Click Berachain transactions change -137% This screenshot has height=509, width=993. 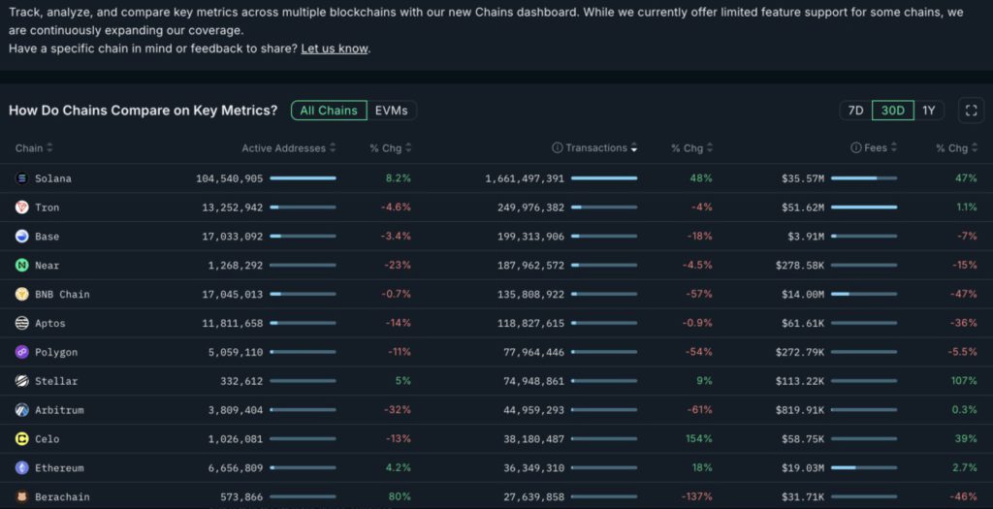click(x=696, y=497)
